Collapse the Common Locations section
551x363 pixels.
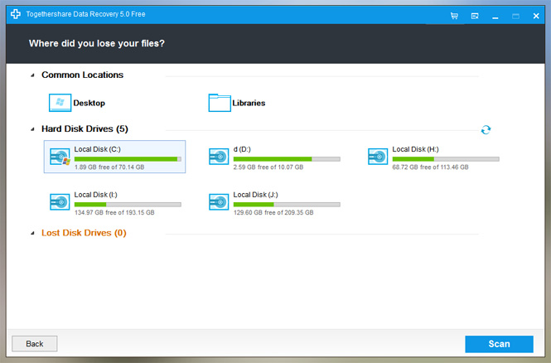(32, 75)
